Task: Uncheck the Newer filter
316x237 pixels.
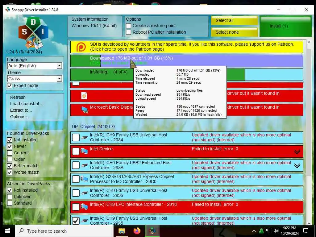Action: pos(10,146)
